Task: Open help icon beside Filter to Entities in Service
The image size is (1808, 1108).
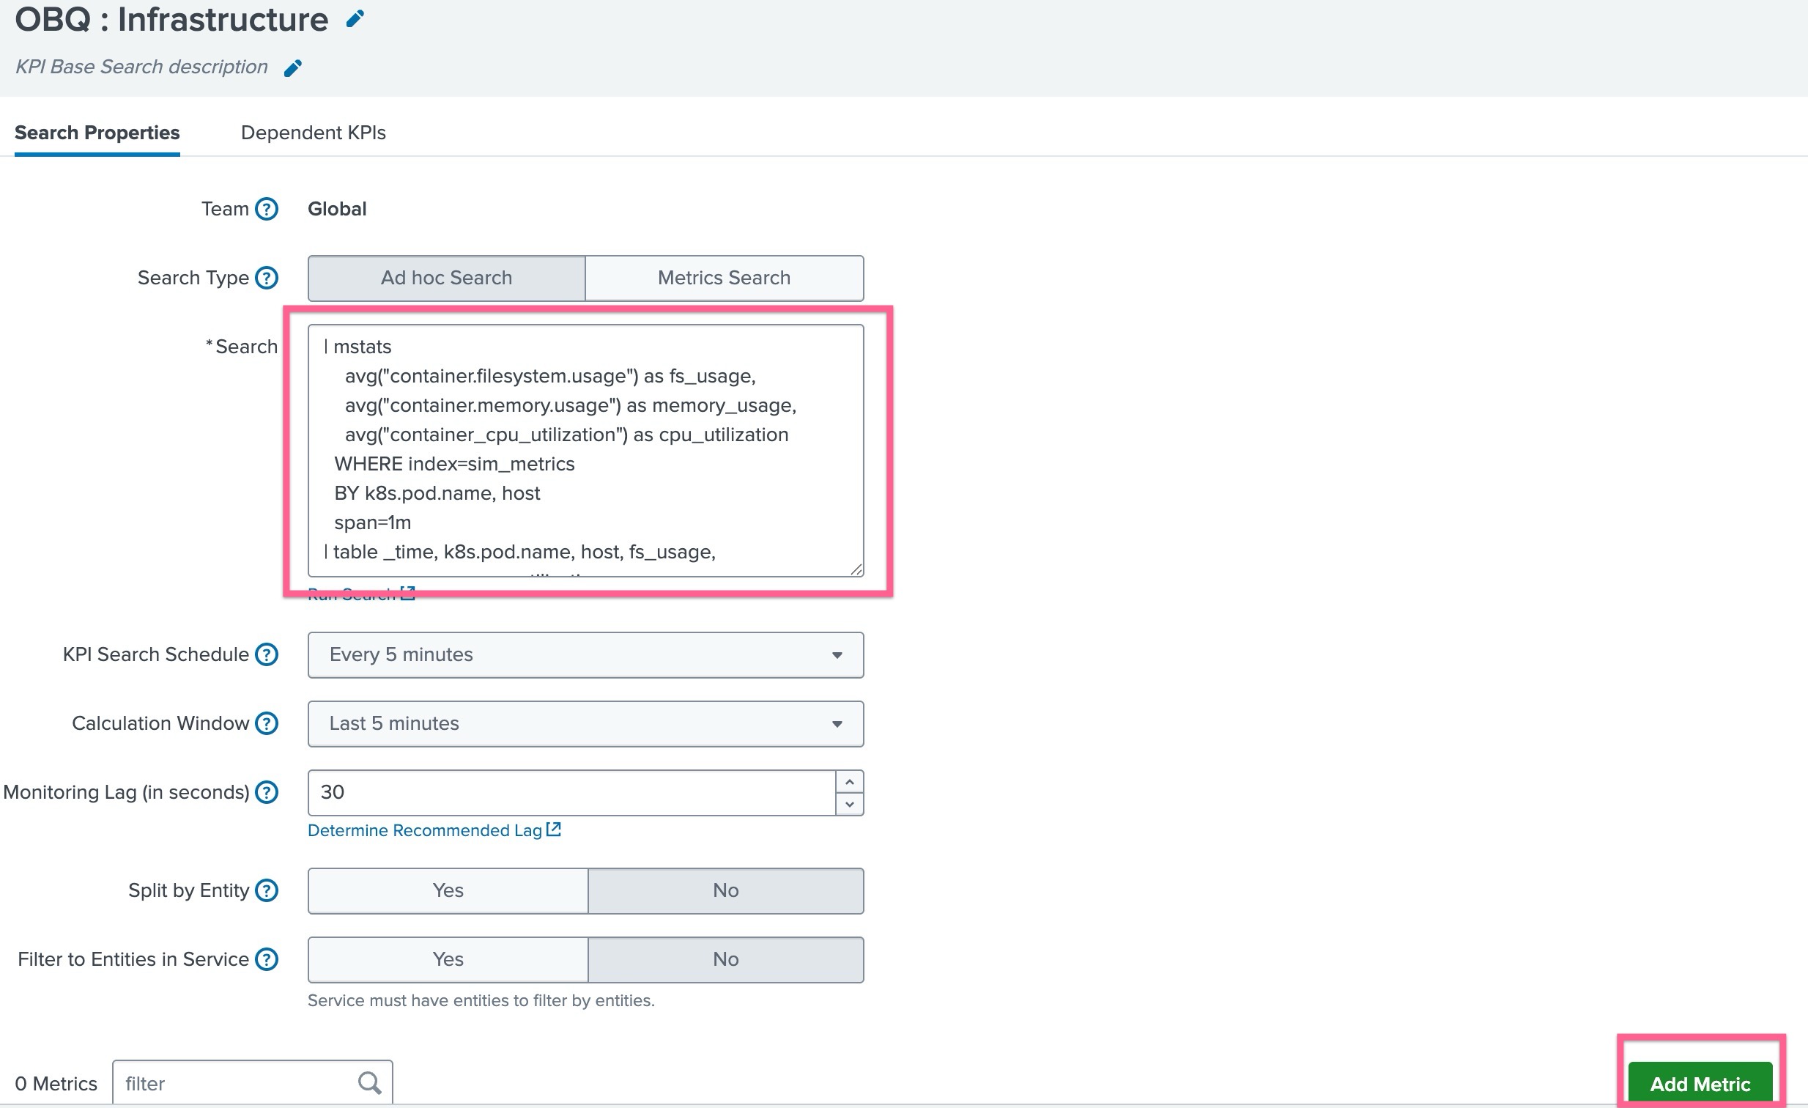Action: tap(267, 960)
